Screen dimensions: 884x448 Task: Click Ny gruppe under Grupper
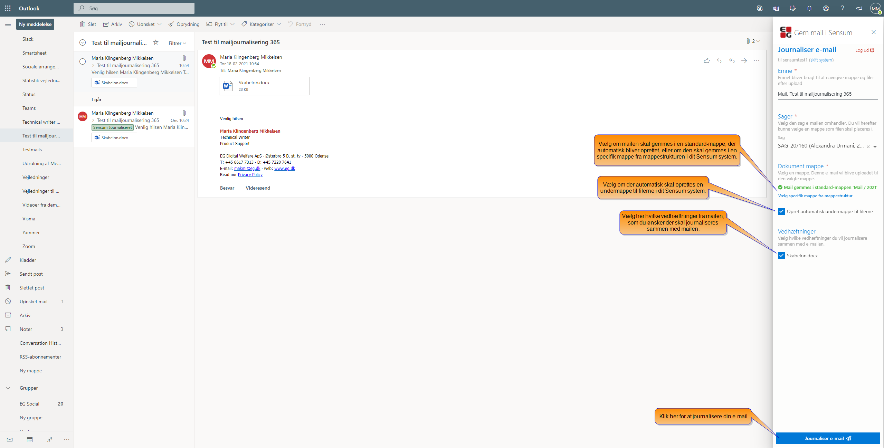coord(31,418)
